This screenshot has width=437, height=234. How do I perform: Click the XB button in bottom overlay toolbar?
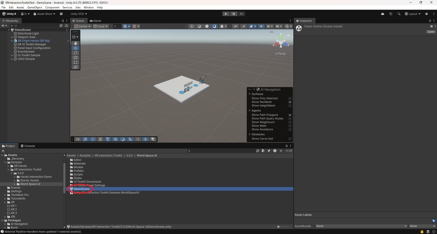point(78,139)
